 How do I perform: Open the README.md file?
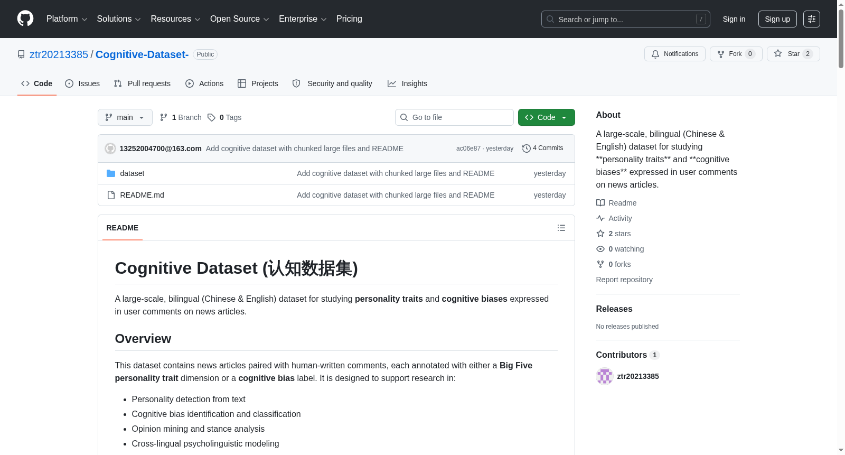pyautogui.click(x=142, y=195)
